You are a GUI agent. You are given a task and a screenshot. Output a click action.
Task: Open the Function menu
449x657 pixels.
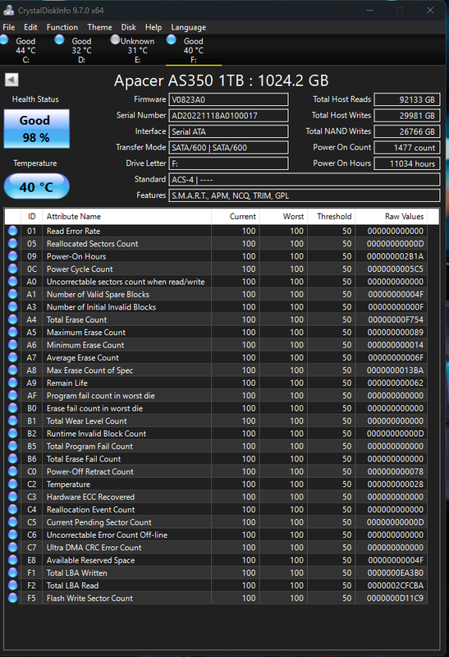tap(62, 27)
